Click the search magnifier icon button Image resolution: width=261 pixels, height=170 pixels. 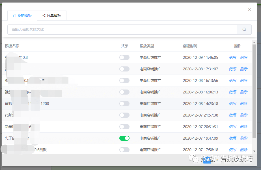(244, 29)
